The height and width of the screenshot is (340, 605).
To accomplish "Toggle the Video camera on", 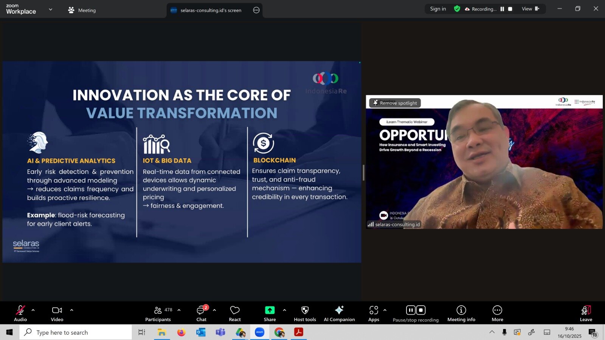I will pyautogui.click(x=57, y=313).
